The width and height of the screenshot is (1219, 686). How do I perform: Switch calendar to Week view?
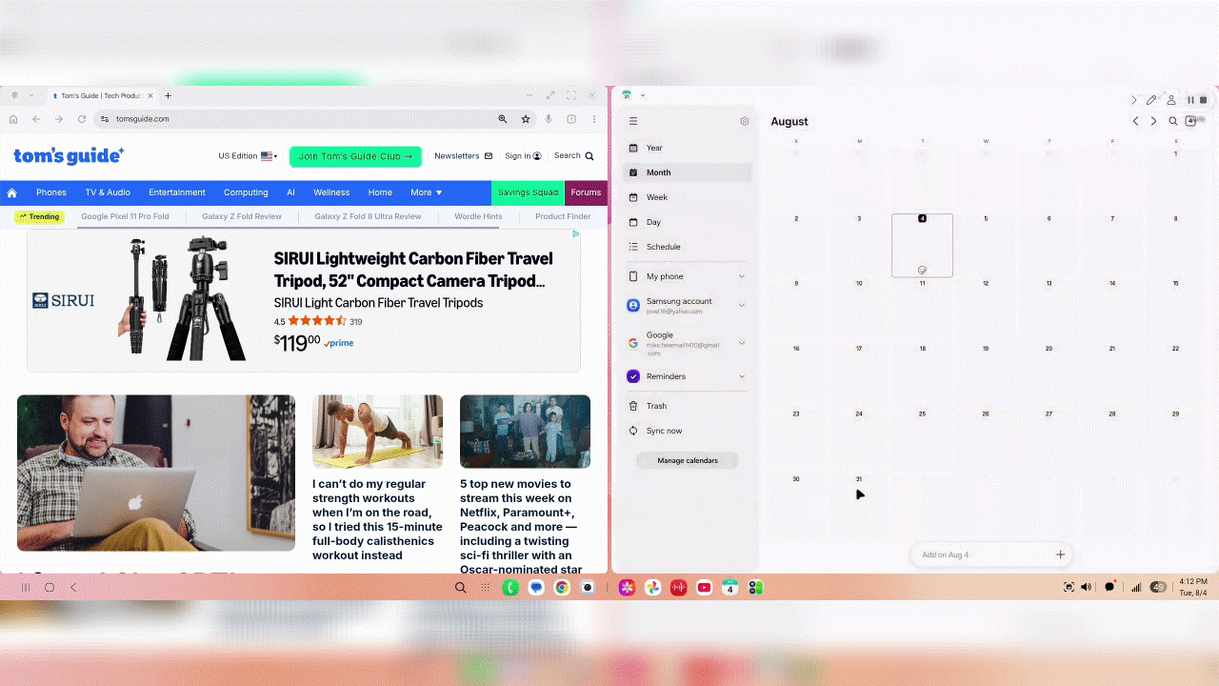click(688, 197)
